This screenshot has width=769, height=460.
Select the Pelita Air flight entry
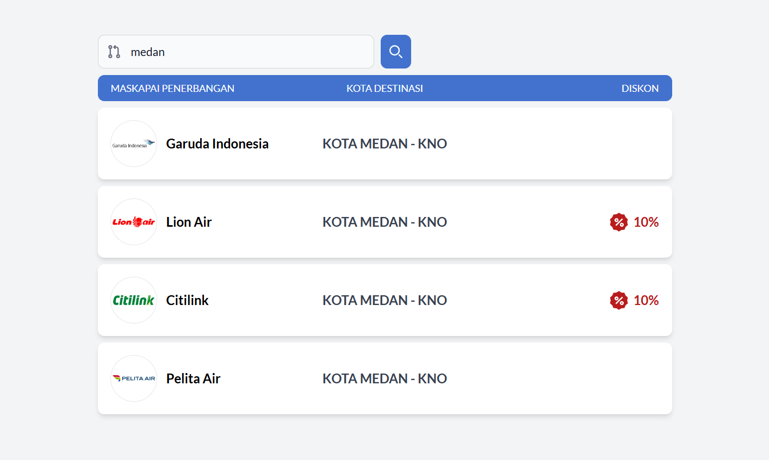pos(384,378)
